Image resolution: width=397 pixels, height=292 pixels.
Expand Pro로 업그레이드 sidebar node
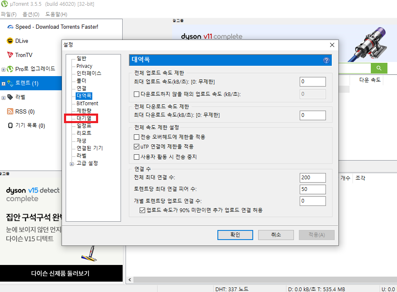(4, 69)
